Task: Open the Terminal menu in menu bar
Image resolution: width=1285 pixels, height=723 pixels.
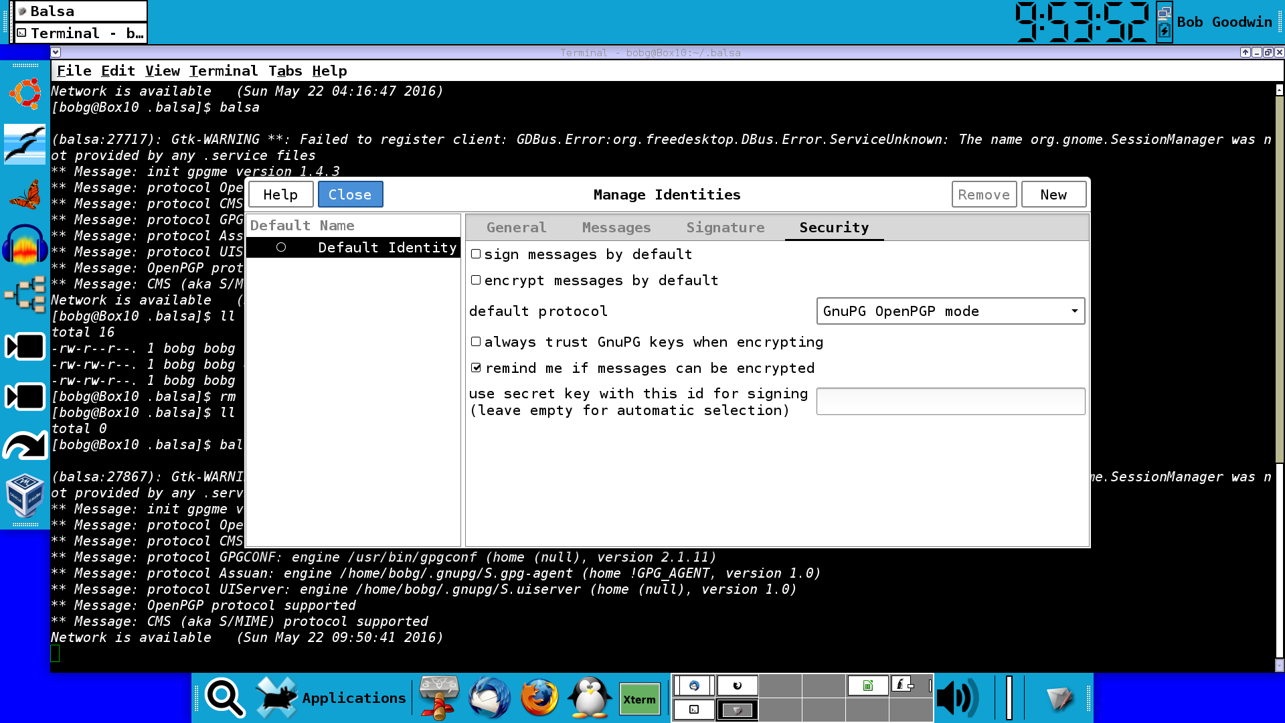Action: [x=223, y=71]
